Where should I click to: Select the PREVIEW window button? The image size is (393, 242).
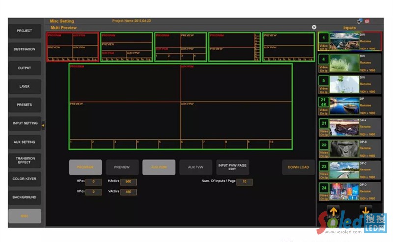click(x=122, y=167)
